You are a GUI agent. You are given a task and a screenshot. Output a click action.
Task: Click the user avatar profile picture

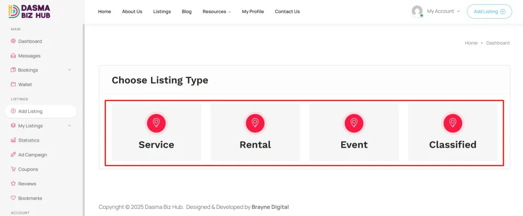(417, 11)
